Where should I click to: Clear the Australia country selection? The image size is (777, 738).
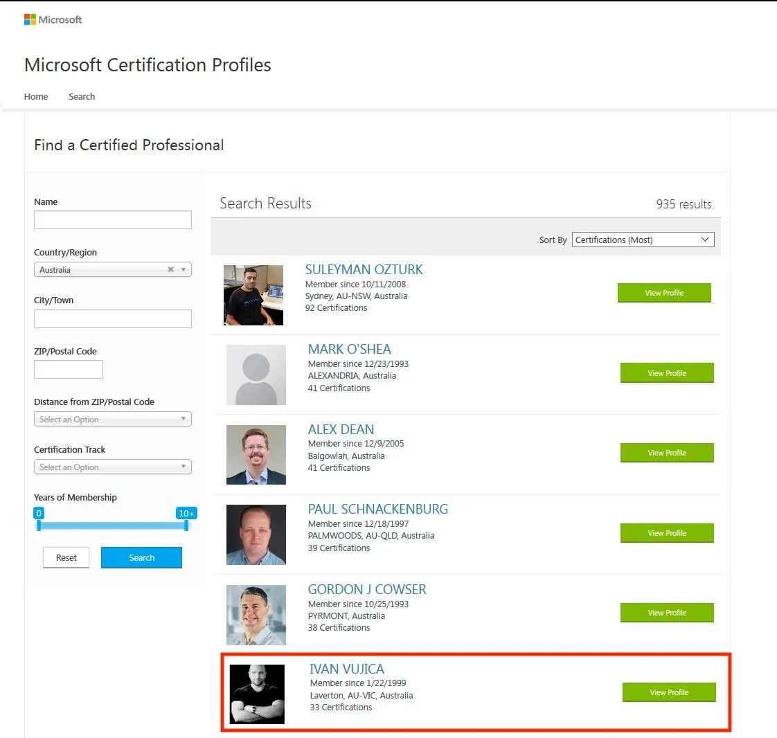(170, 269)
